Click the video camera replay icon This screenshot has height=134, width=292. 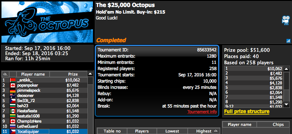click(286, 20)
